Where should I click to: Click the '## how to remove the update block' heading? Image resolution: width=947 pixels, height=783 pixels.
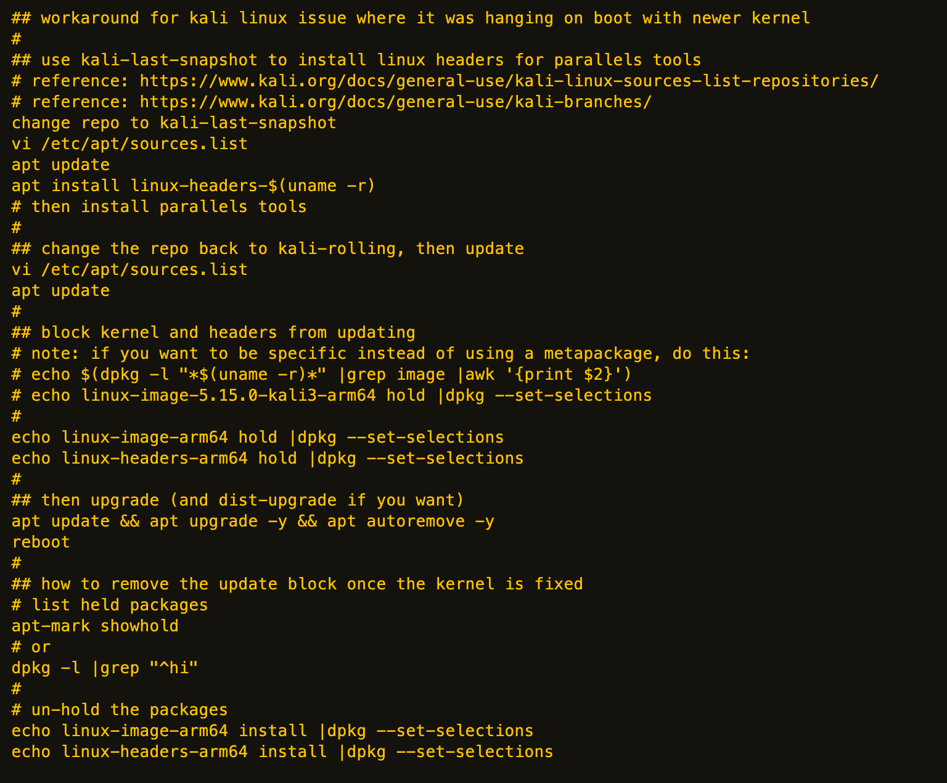tap(297, 584)
